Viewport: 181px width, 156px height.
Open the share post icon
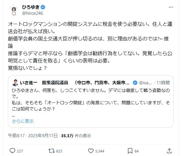169,151
